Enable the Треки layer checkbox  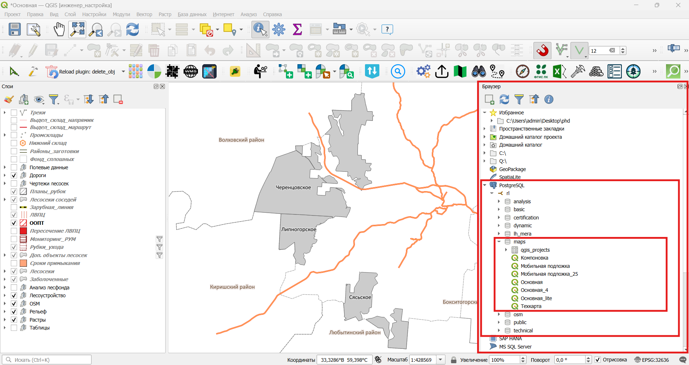[14, 113]
